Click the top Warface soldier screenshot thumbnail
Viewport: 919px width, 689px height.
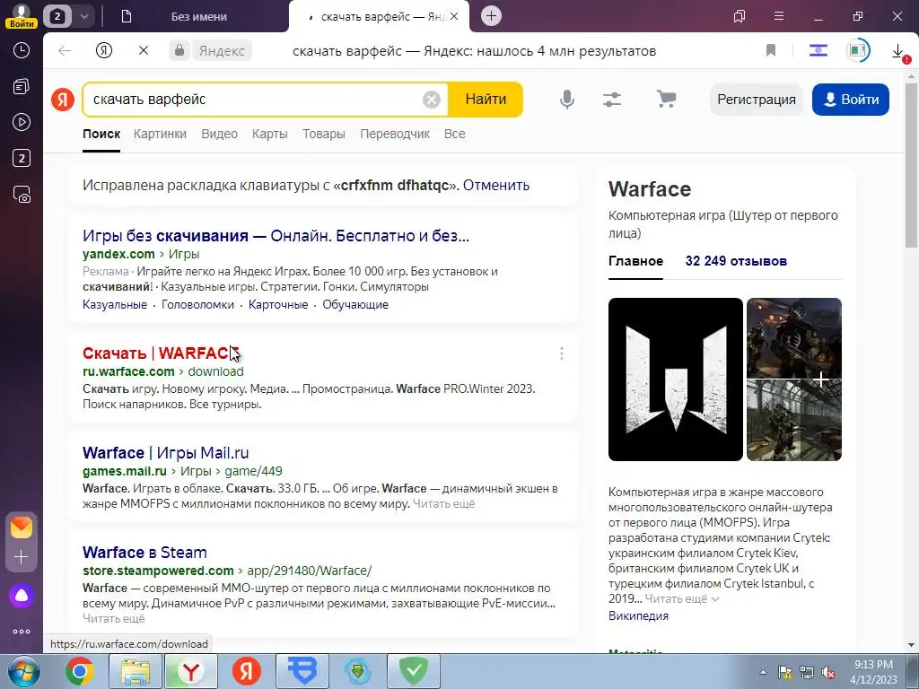click(793, 338)
